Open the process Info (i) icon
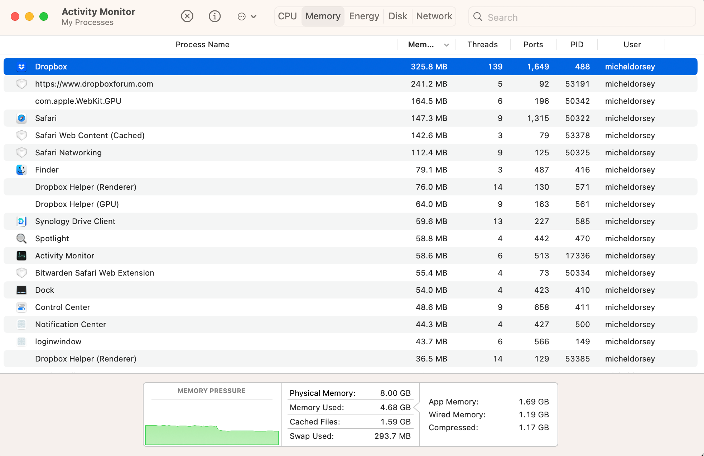Viewport: 704px width, 456px height. point(214,16)
